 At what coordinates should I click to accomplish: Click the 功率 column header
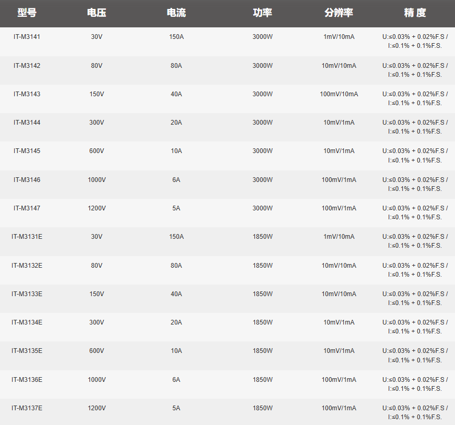pyautogui.click(x=262, y=13)
